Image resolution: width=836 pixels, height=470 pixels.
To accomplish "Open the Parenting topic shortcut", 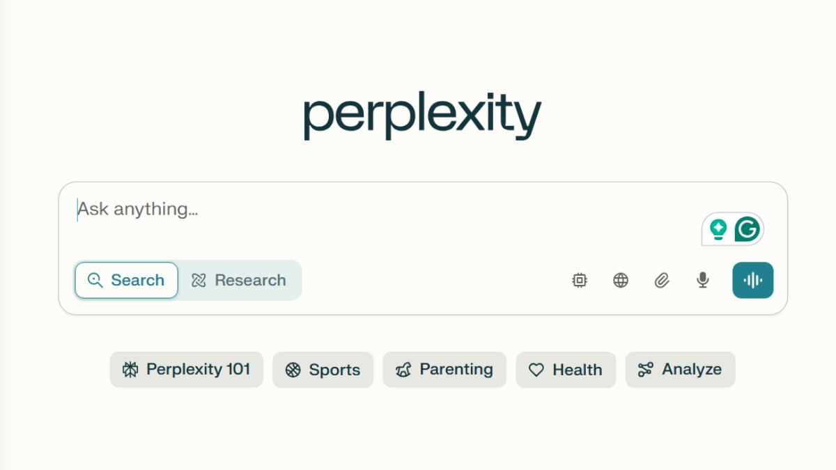I will [x=444, y=370].
